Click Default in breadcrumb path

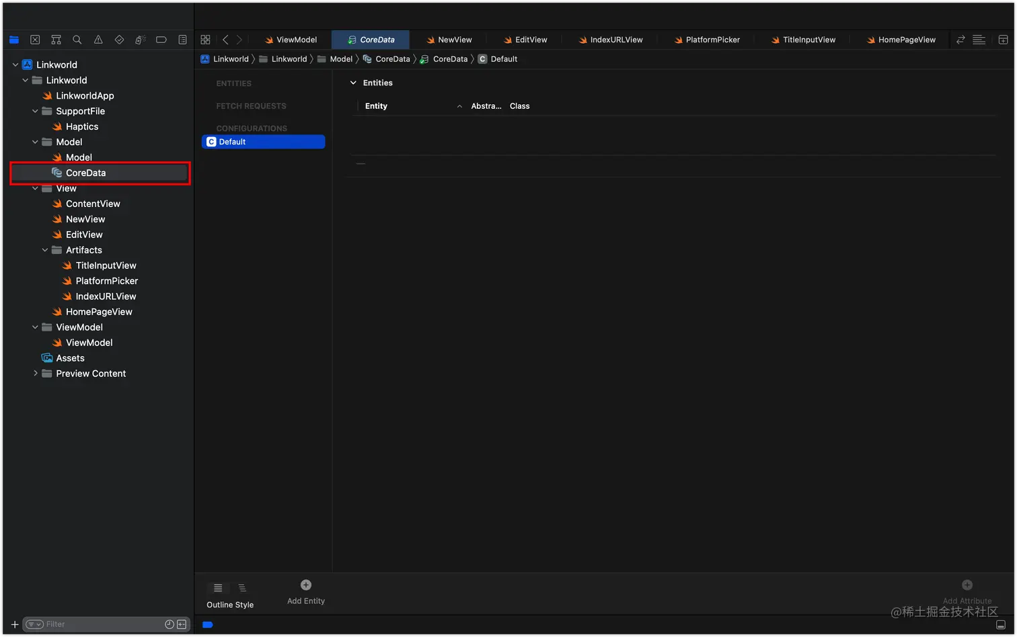click(498, 59)
